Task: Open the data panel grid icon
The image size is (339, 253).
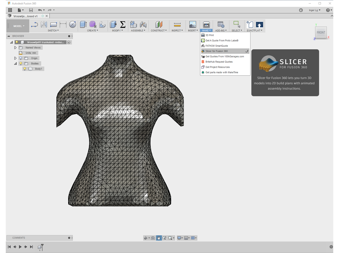Action: 10,10
